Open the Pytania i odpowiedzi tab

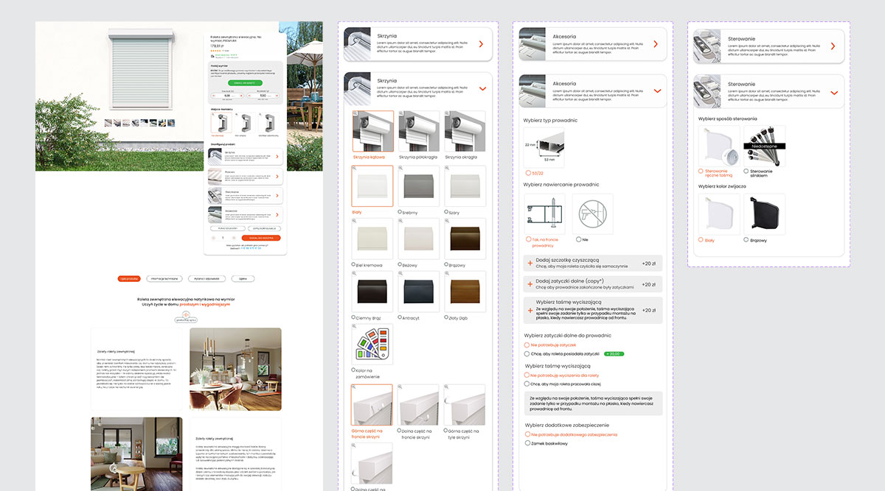[x=206, y=279]
